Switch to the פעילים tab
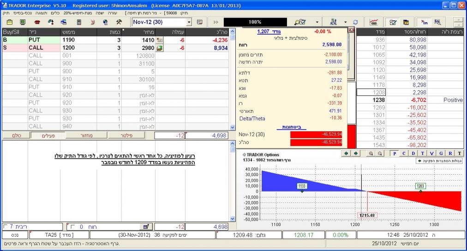 tap(47, 135)
